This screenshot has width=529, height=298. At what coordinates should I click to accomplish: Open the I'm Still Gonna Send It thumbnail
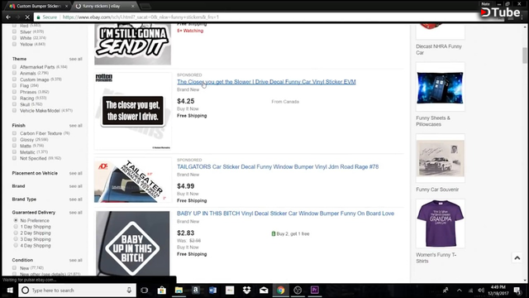(132, 44)
